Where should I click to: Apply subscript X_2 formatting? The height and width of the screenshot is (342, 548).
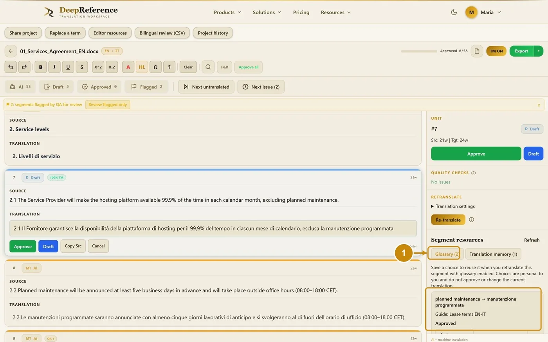point(112,67)
